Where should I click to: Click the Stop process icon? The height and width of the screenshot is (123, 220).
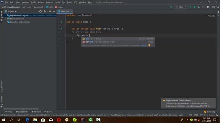pos(203,7)
